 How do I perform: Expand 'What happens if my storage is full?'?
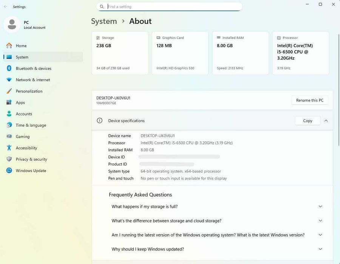[x=320, y=206]
